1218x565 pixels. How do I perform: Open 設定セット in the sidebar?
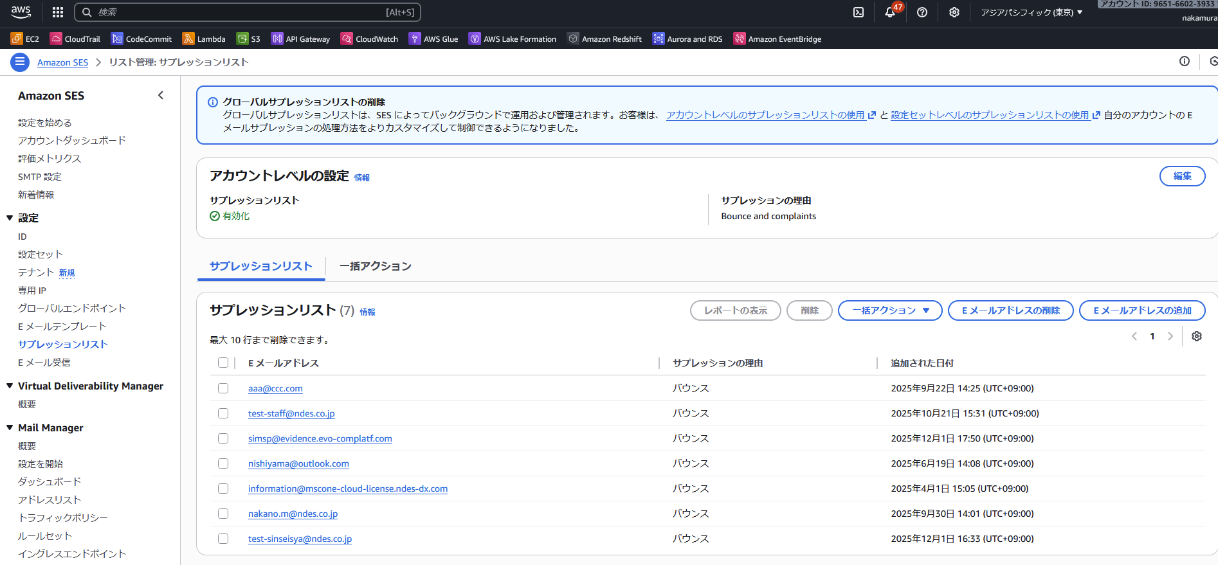[41, 255]
